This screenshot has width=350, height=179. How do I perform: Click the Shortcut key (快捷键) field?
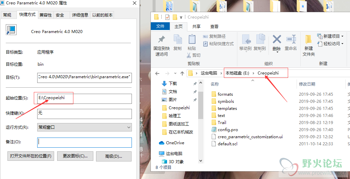tap(85, 114)
